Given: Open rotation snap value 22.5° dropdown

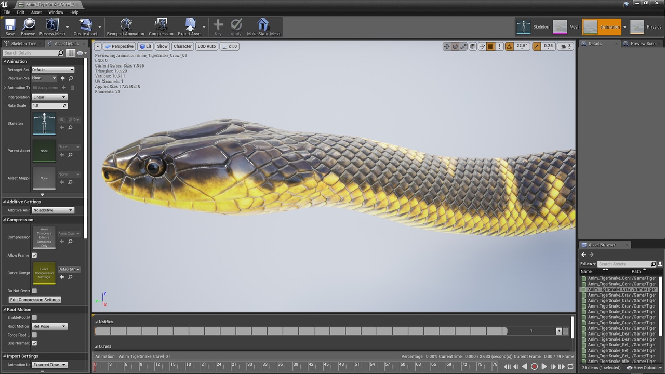Looking at the screenshot, I should [522, 46].
